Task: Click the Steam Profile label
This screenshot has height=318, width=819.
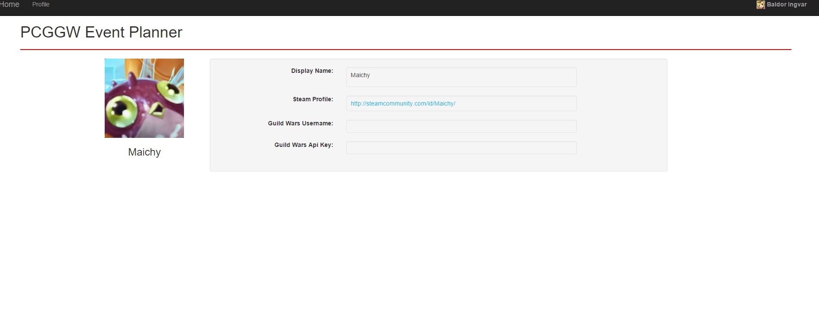Action: [313, 99]
